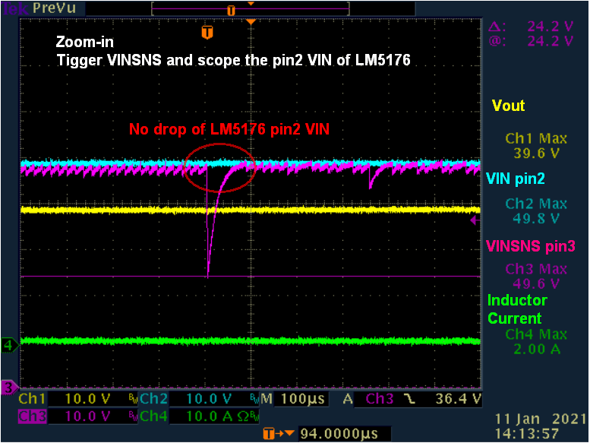Click the Zoom-in annotation text
590x443 pixels.
(85, 42)
